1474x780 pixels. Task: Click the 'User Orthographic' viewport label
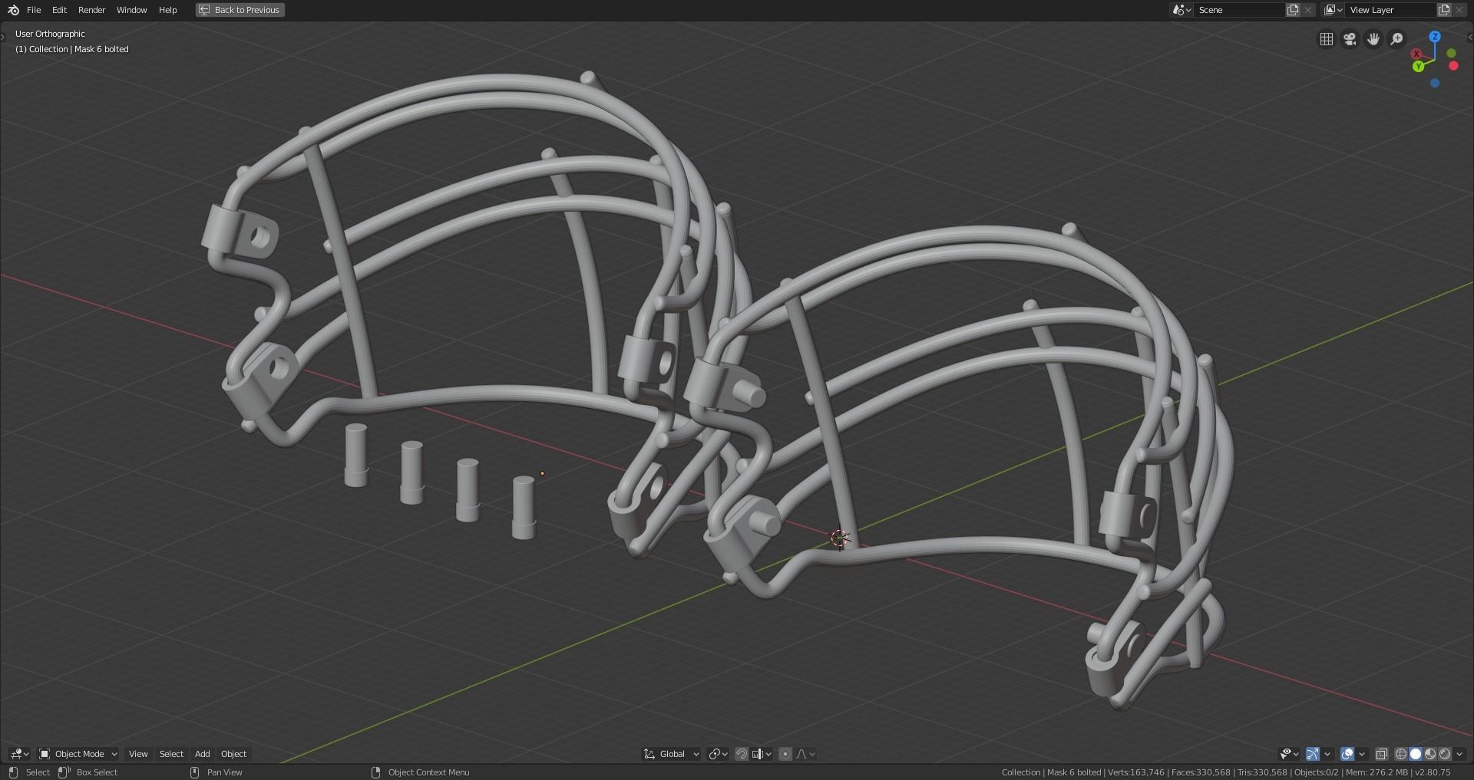pyautogui.click(x=50, y=34)
